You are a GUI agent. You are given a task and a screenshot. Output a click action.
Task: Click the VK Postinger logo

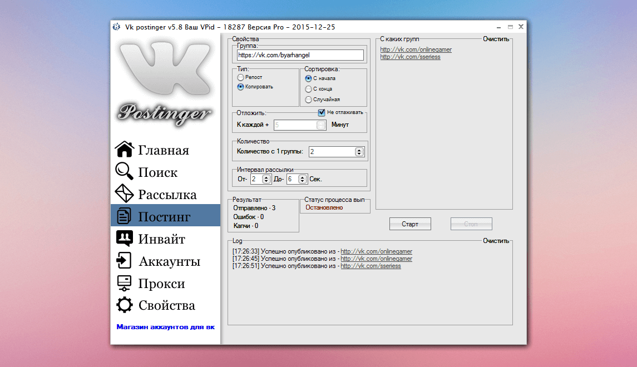coord(165,83)
